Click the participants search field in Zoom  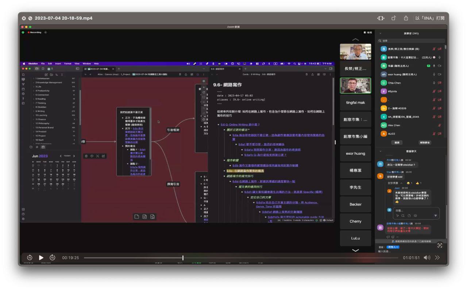coord(411,41)
